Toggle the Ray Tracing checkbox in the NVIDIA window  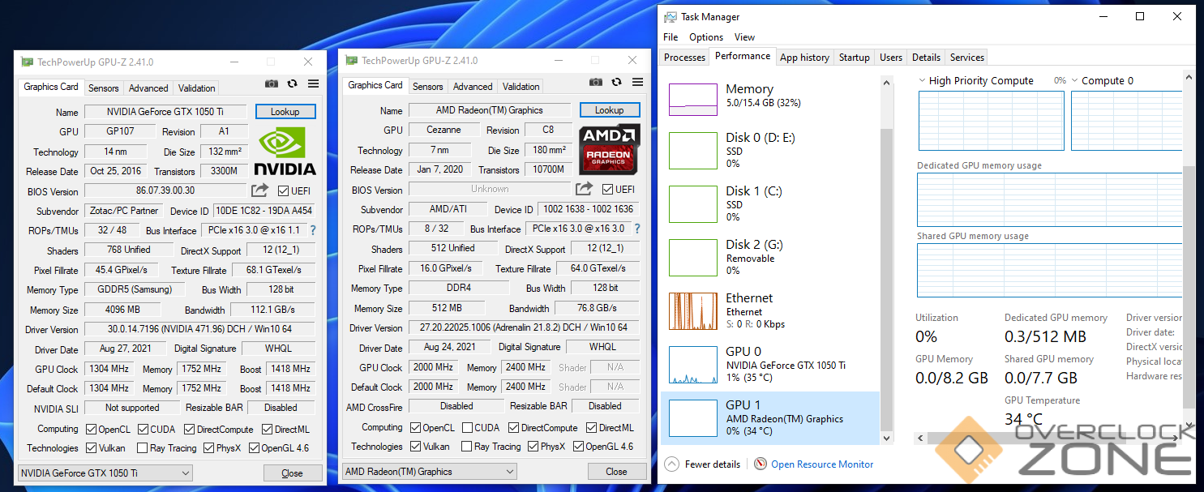point(143,448)
